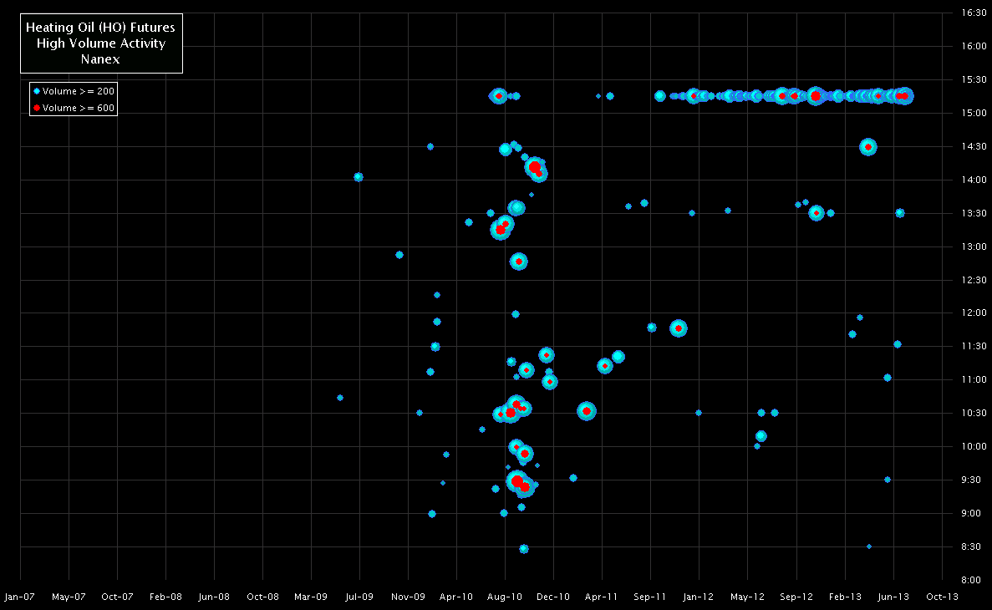
Task: Click the 15:30 time axis label
Action: (x=974, y=79)
